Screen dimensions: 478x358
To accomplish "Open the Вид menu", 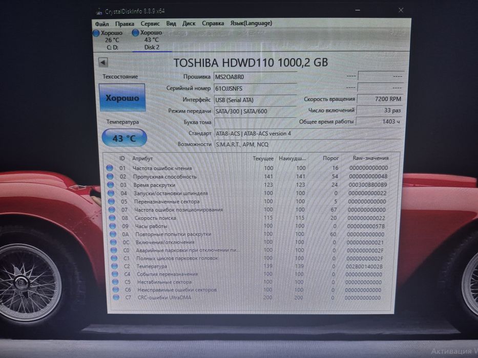I will 171,24.
